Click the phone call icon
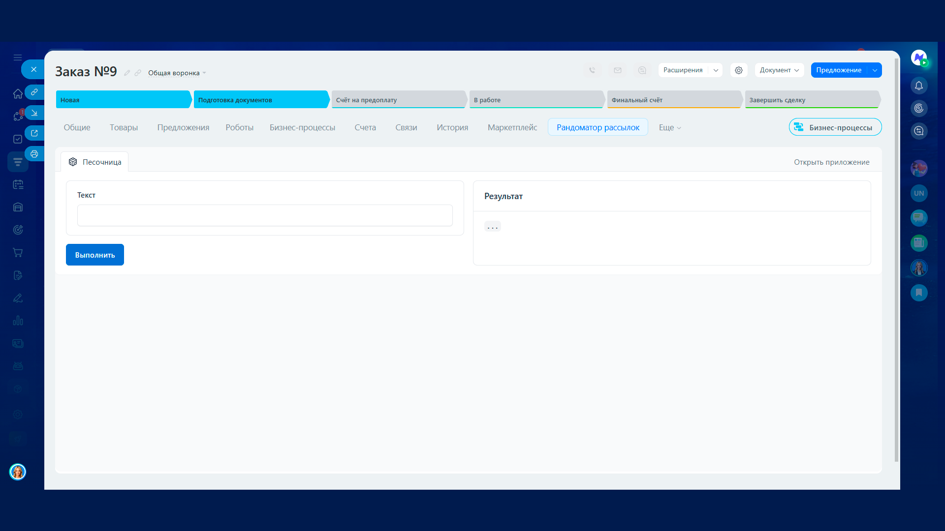945x531 pixels. [592, 70]
